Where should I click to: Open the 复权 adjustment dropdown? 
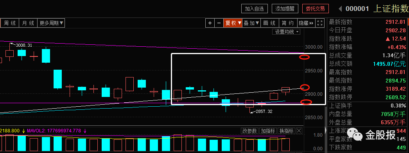pos(233,23)
